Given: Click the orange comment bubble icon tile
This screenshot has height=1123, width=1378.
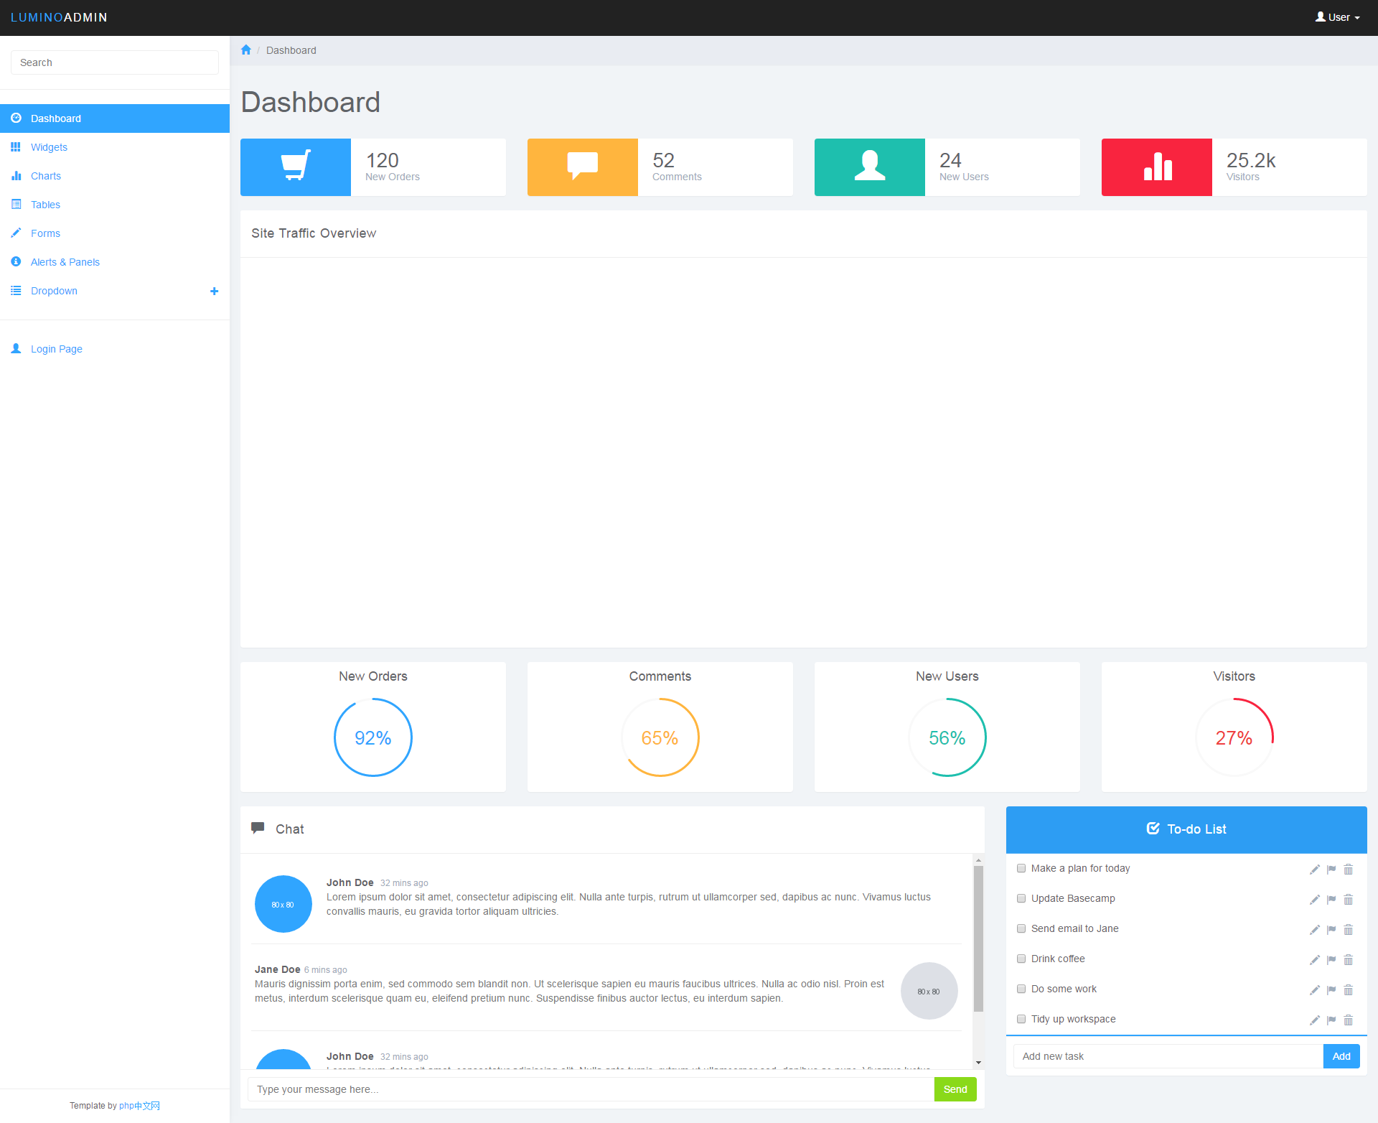Looking at the screenshot, I should pyautogui.click(x=583, y=167).
